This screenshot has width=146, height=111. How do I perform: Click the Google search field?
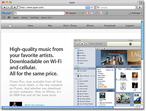pos(116,7)
